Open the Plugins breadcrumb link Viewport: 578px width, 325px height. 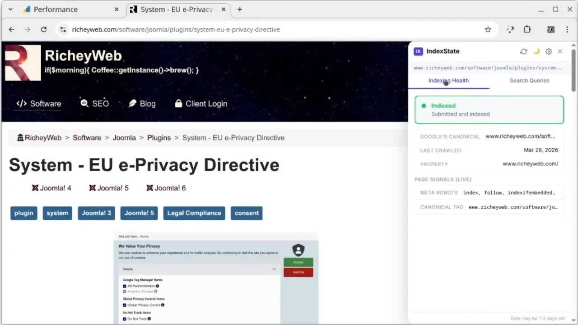158,138
